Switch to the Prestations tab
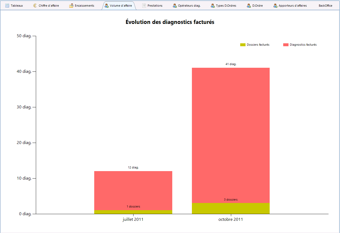Image resolution: width=340 pixels, height=233 pixels. tap(152, 6)
